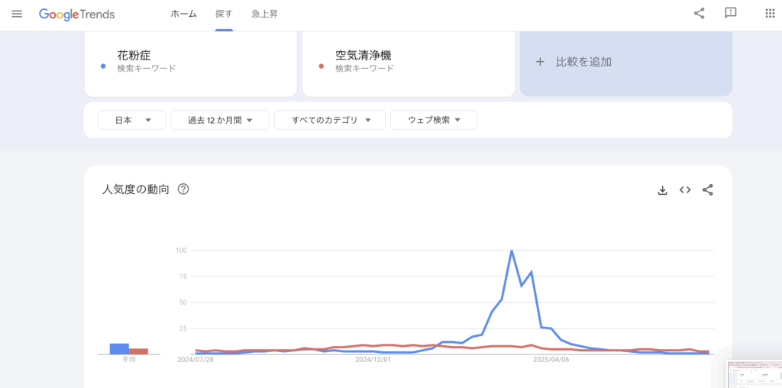This screenshot has width=782, height=388.
Task: Select the 花粉症 search term card
Action: click(x=190, y=64)
